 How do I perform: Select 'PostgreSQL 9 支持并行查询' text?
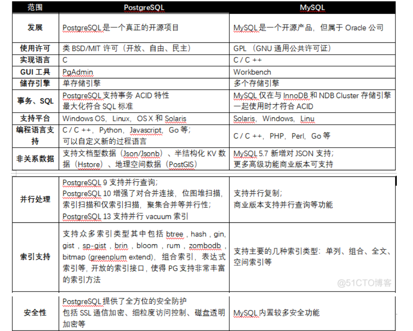click(110, 182)
